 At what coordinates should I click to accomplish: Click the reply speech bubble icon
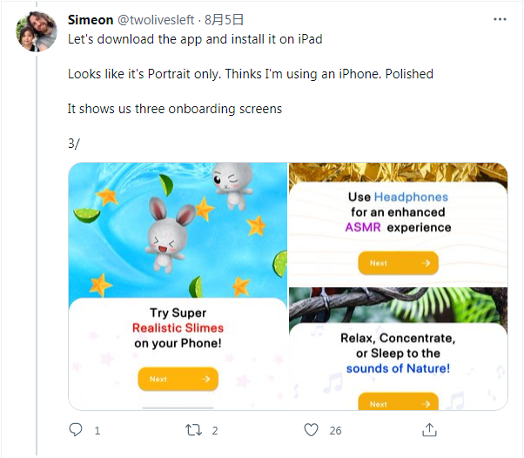(76, 430)
